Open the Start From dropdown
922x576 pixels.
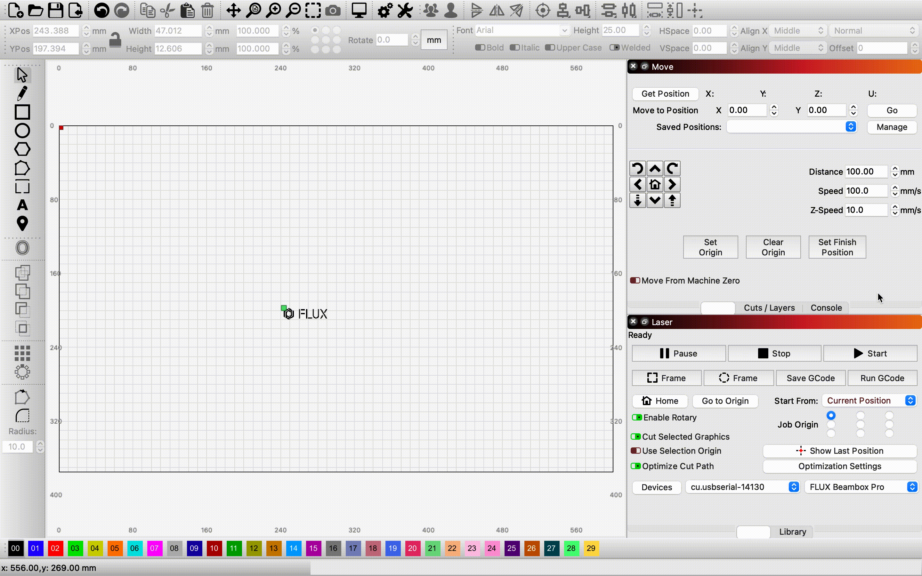(x=870, y=401)
